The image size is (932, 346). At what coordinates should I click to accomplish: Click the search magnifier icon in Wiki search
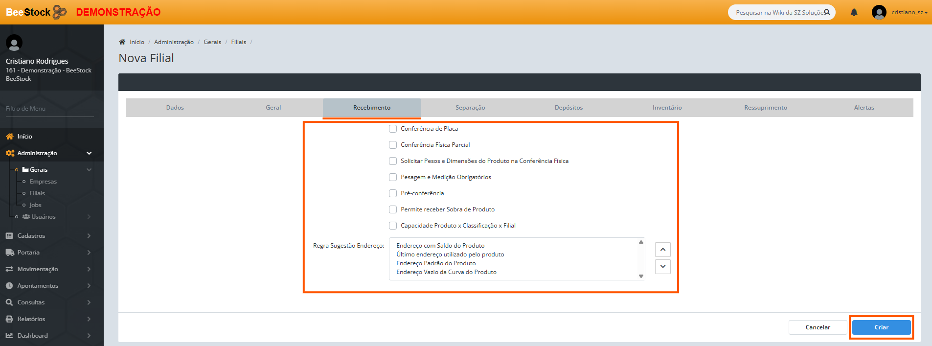(x=827, y=12)
